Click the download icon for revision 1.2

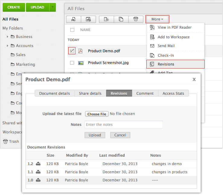(x=38, y=164)
